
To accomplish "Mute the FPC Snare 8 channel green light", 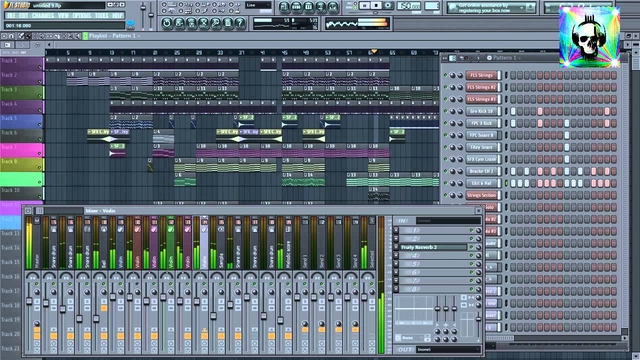I will pos(445,135).
